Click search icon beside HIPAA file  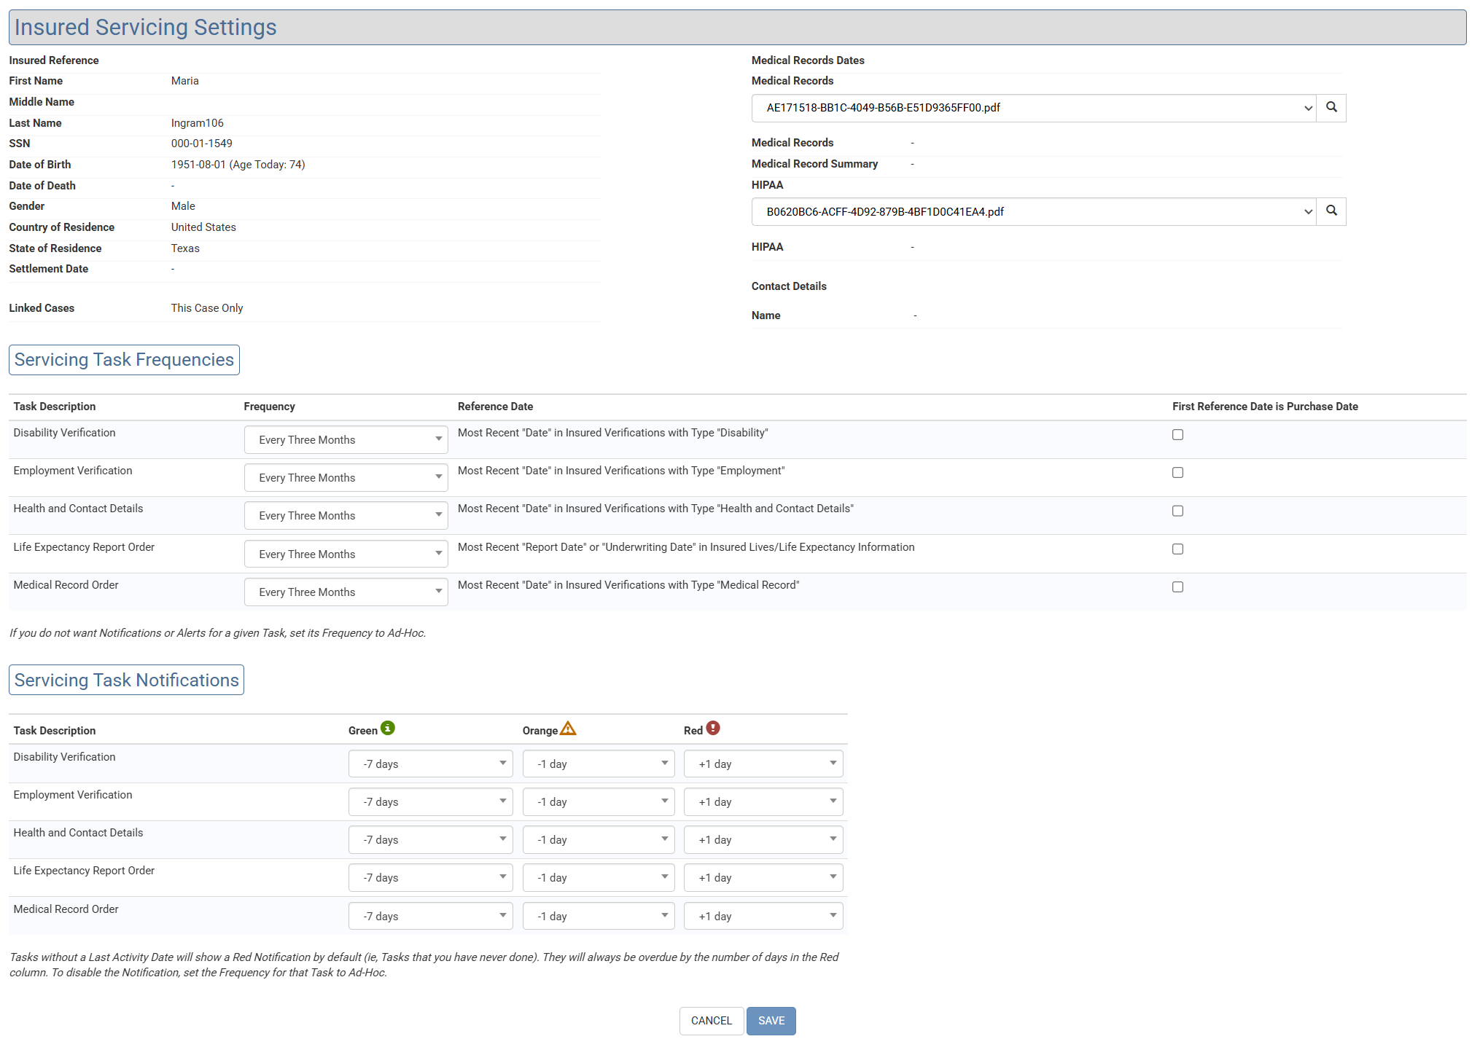tap(1331, 211)
